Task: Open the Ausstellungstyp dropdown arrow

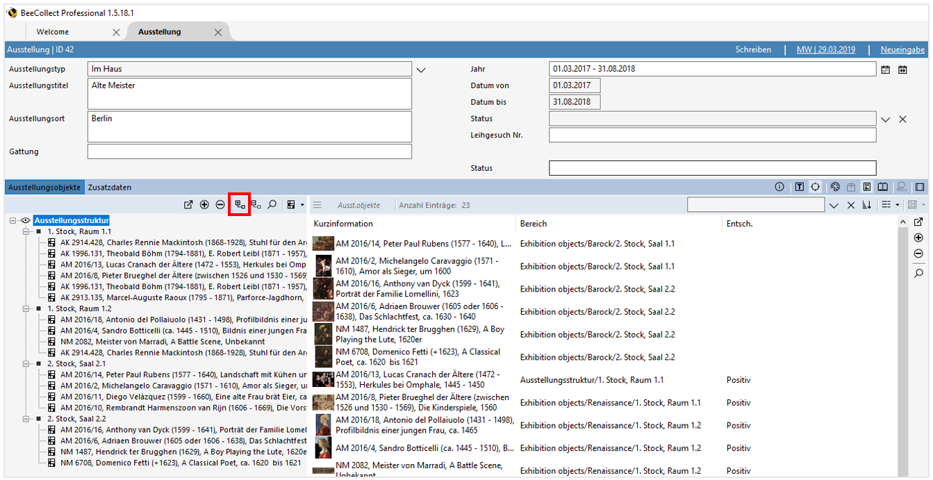Action: 420,69
